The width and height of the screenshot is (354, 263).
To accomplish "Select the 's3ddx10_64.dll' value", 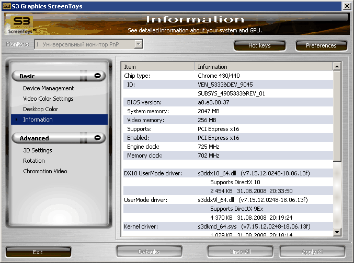I will click(x=216, y=173).
